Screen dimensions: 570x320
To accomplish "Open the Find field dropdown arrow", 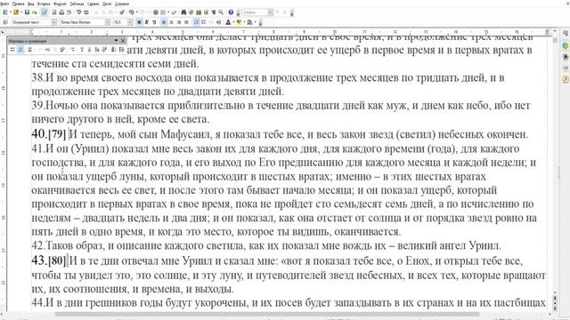I will click(271, 12).
